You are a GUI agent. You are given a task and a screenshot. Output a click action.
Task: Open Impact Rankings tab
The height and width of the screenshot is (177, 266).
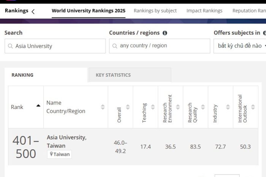[x=204, y=11]
